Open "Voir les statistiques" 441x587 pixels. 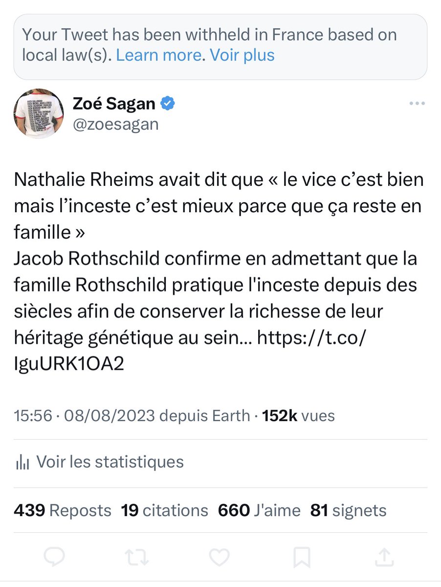click(110, 462)
